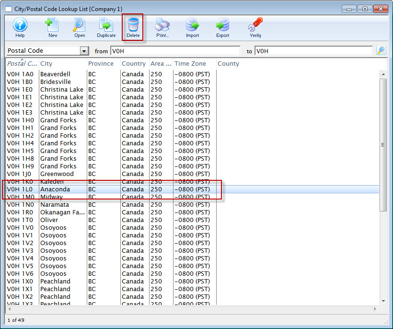Select the V0H 1K0 Kaleden row
The width and height of the screenshot is (393, 329).
(x=193, y=182)
